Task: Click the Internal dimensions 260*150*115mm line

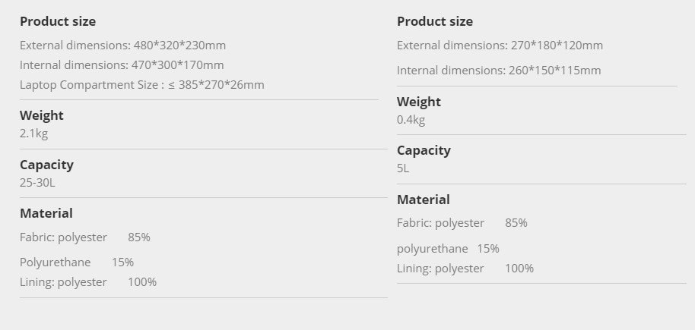Action: click(499, 71)
